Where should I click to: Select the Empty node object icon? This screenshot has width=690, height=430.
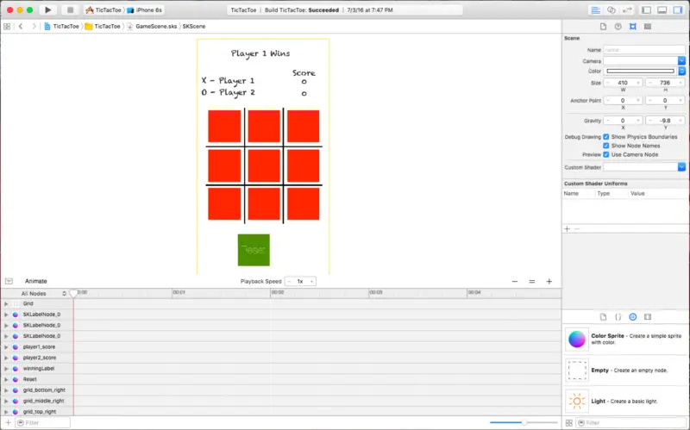[x=577, y=371]
